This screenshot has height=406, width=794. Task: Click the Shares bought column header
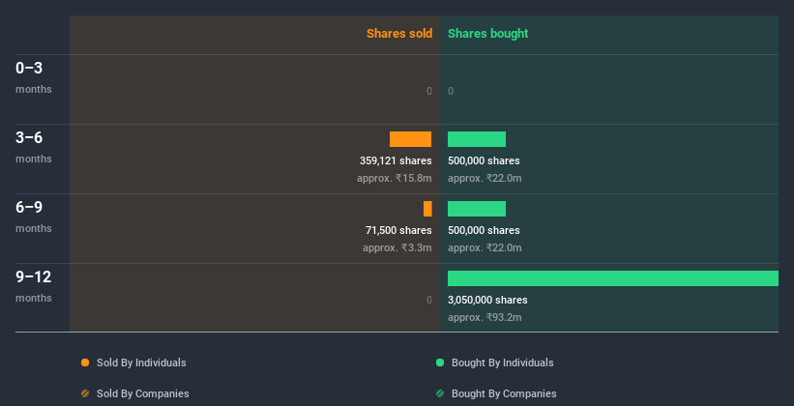(x=488, y=34)
